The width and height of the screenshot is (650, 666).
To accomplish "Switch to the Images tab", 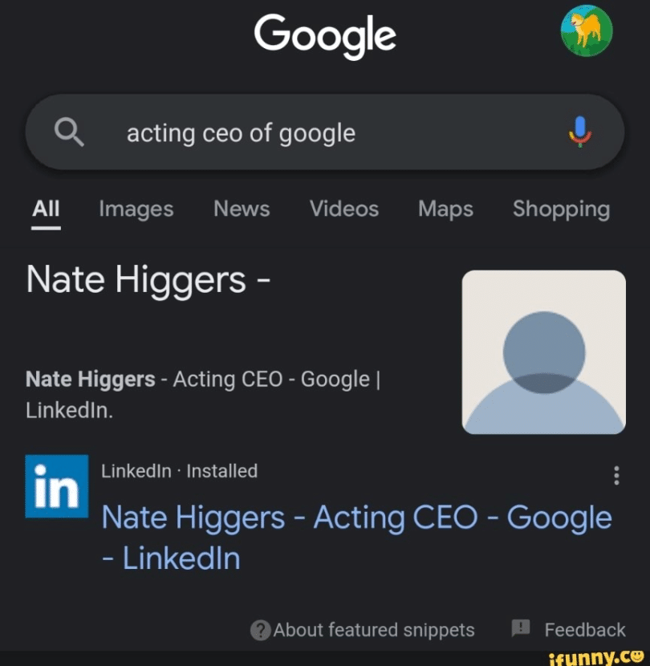I will (x=136, y=209).
